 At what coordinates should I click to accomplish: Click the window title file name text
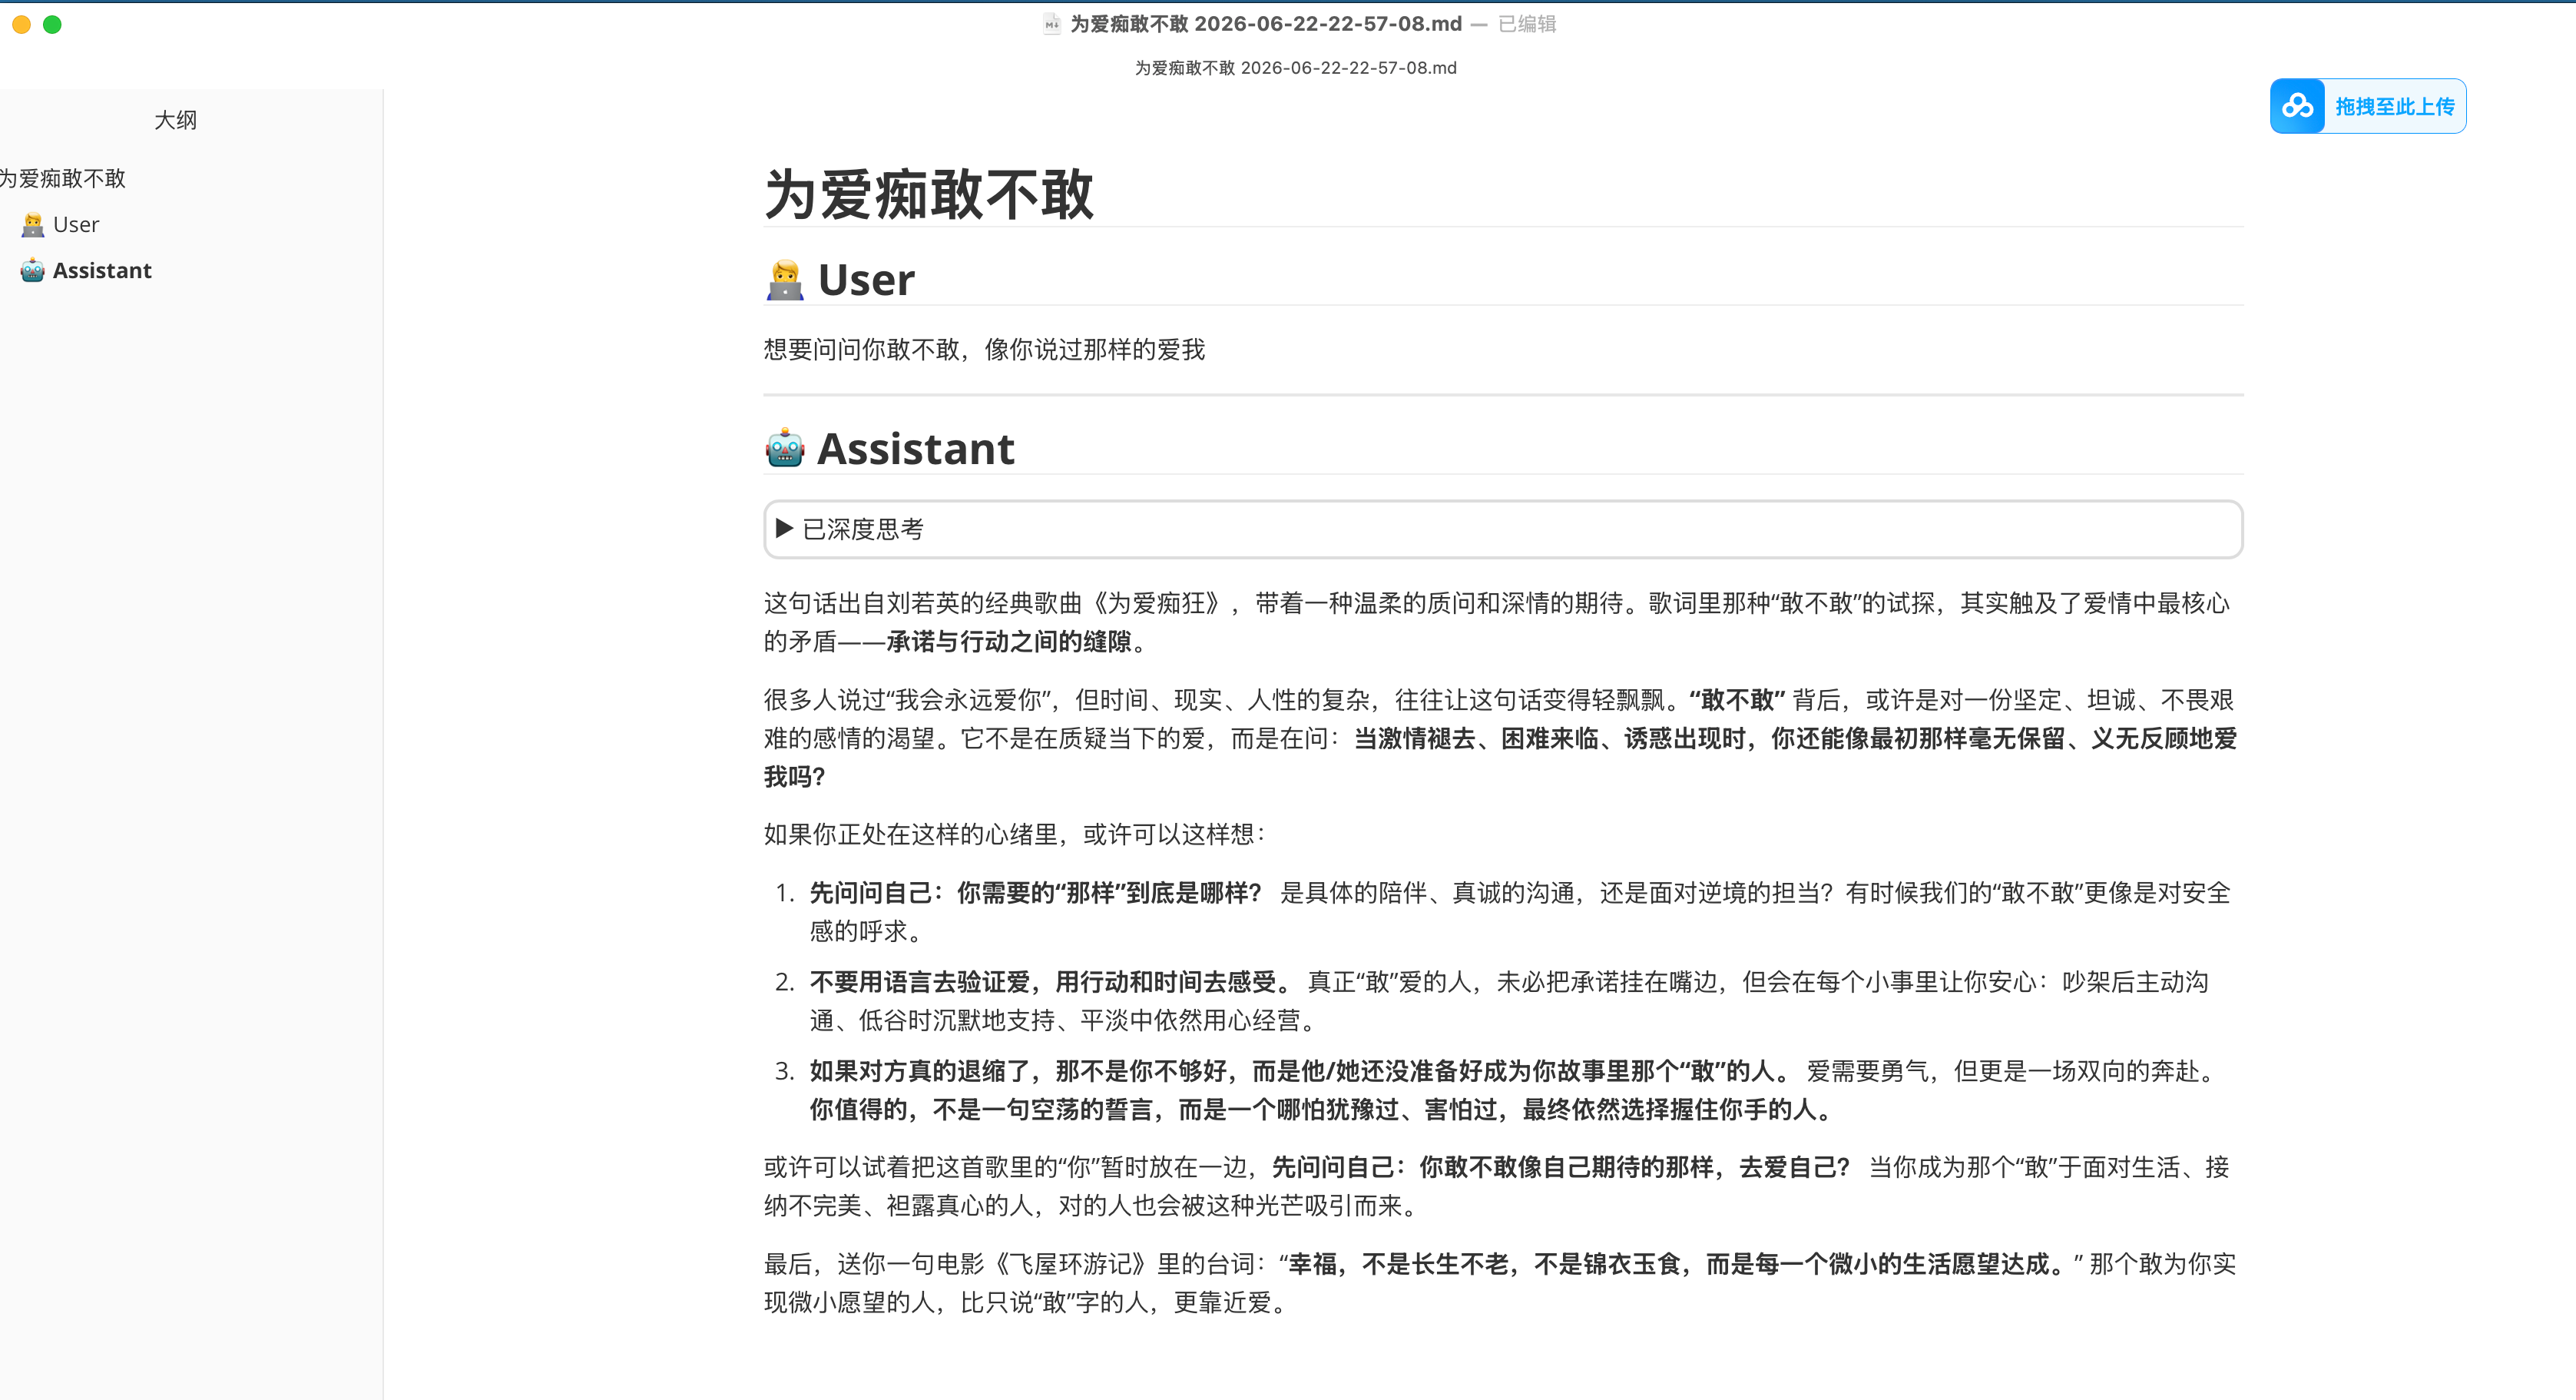pos(1265,24)
